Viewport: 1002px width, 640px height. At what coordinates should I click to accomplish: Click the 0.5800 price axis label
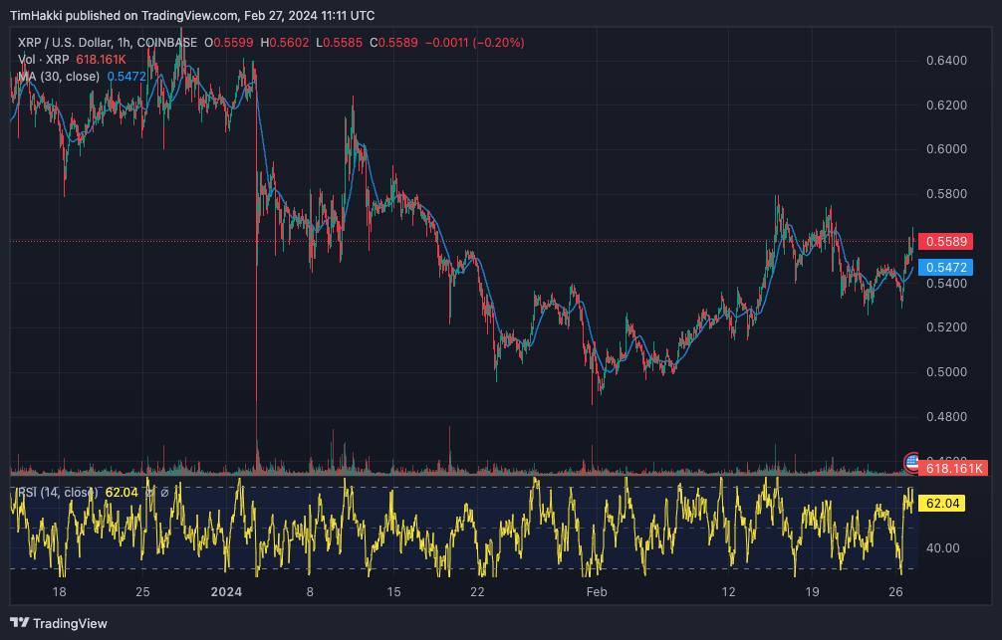[x=946, y=193]
